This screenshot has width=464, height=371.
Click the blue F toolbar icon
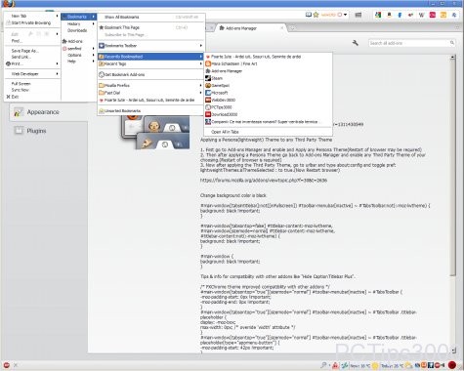coord(400,15)
